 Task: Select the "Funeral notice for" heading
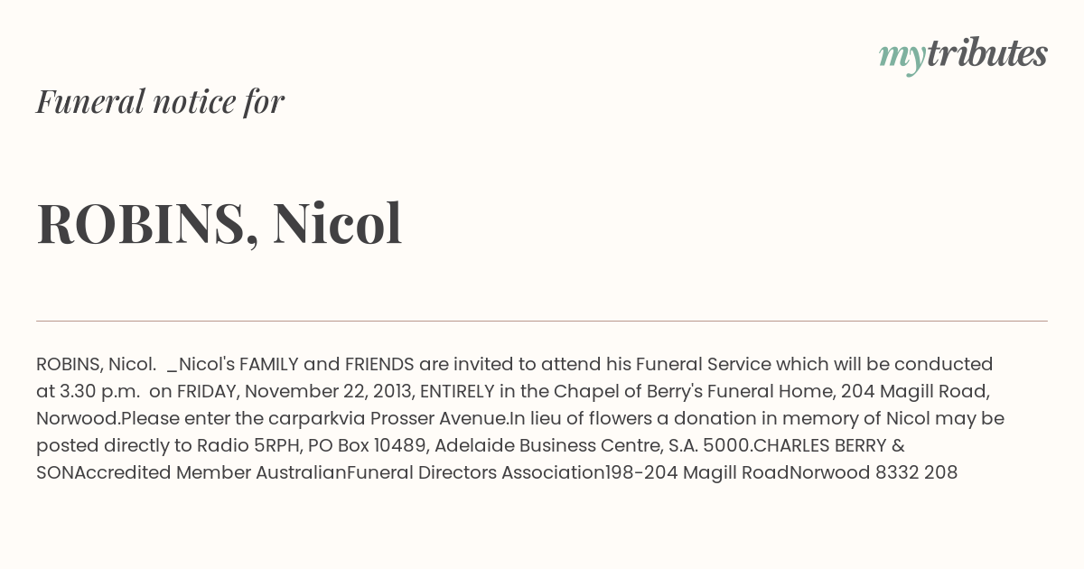(160, 101)
